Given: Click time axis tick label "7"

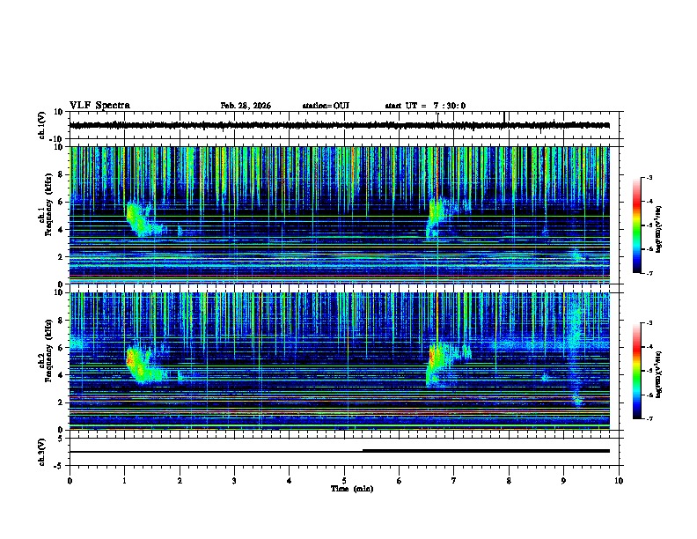Looking at the screenshot, I should pos(454,481).
